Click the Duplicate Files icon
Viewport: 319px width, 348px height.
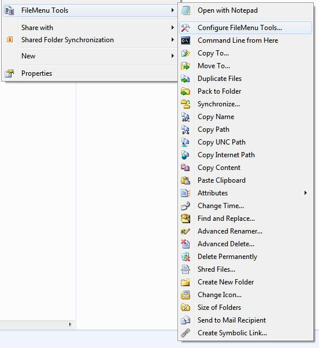tap(186, 79)
